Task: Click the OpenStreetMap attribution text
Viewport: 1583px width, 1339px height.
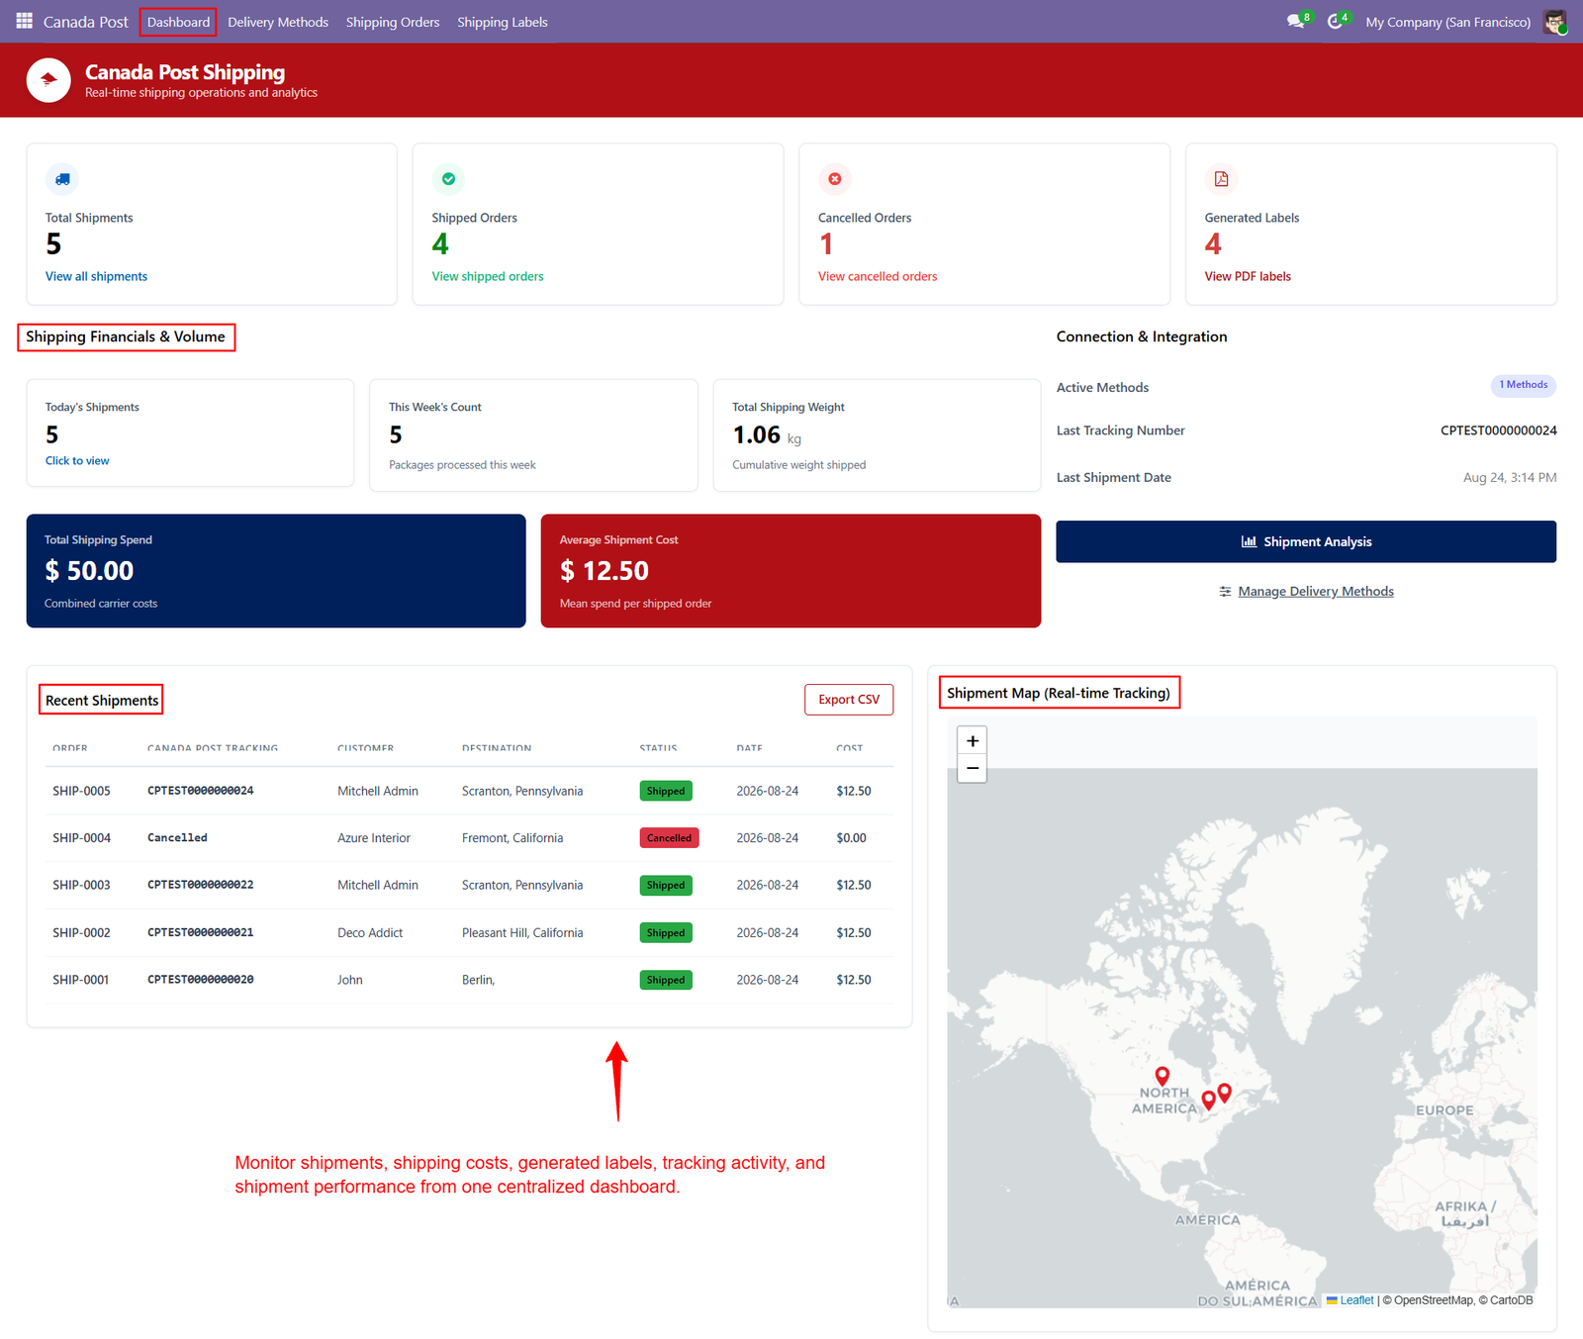Action: (1429, 1300)
